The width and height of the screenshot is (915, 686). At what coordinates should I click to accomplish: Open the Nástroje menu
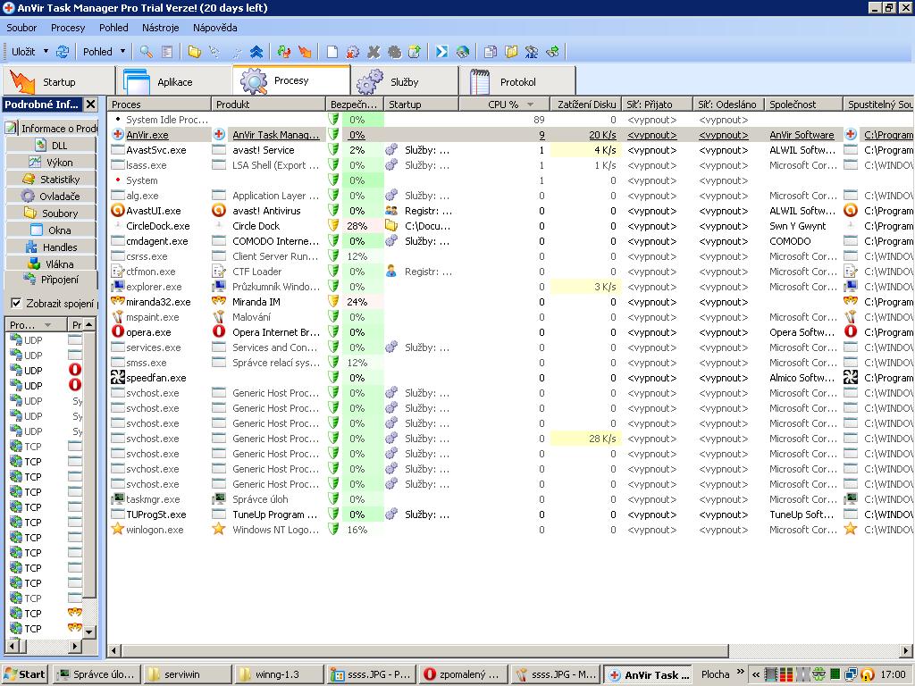click(161, 28)
